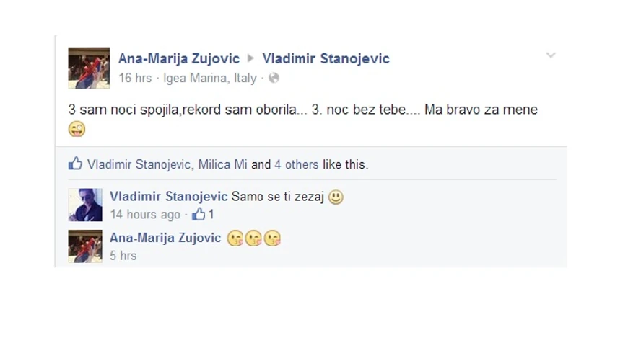Click the last kissing emoji in reply
Image resolution: width=628 pixels, height=348 pixels.
coord(272,238)
